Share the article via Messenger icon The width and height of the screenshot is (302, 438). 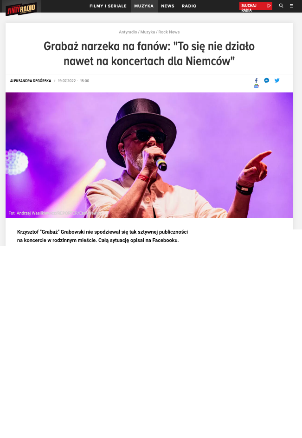point(267,80)
